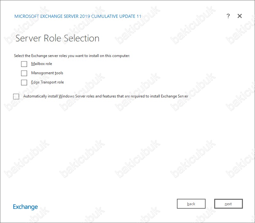Screen dimensions: 255x223
Task: Check the Mailbox role checkbox
Action: tap(24, 64)
